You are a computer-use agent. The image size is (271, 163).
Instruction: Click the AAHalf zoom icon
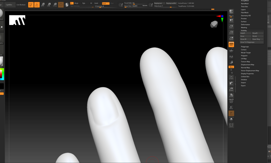[x=231, y=38]
